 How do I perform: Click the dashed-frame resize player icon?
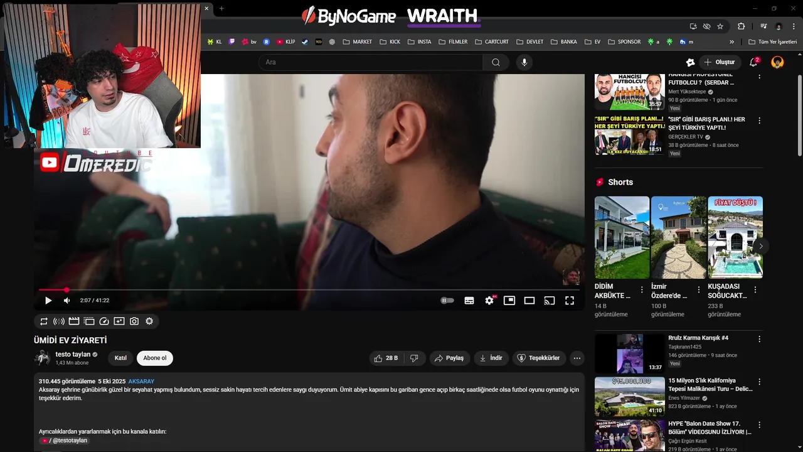89,321
